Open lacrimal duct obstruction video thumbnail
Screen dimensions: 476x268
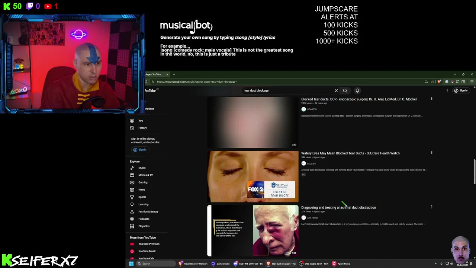[x=253, y=231]
